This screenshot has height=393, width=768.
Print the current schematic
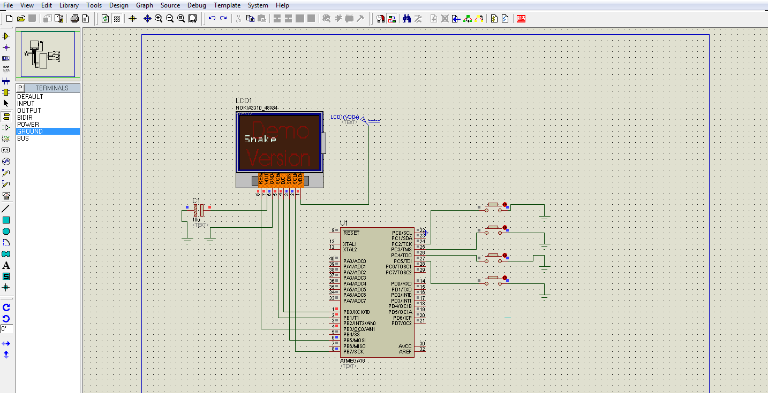(75, 18)
